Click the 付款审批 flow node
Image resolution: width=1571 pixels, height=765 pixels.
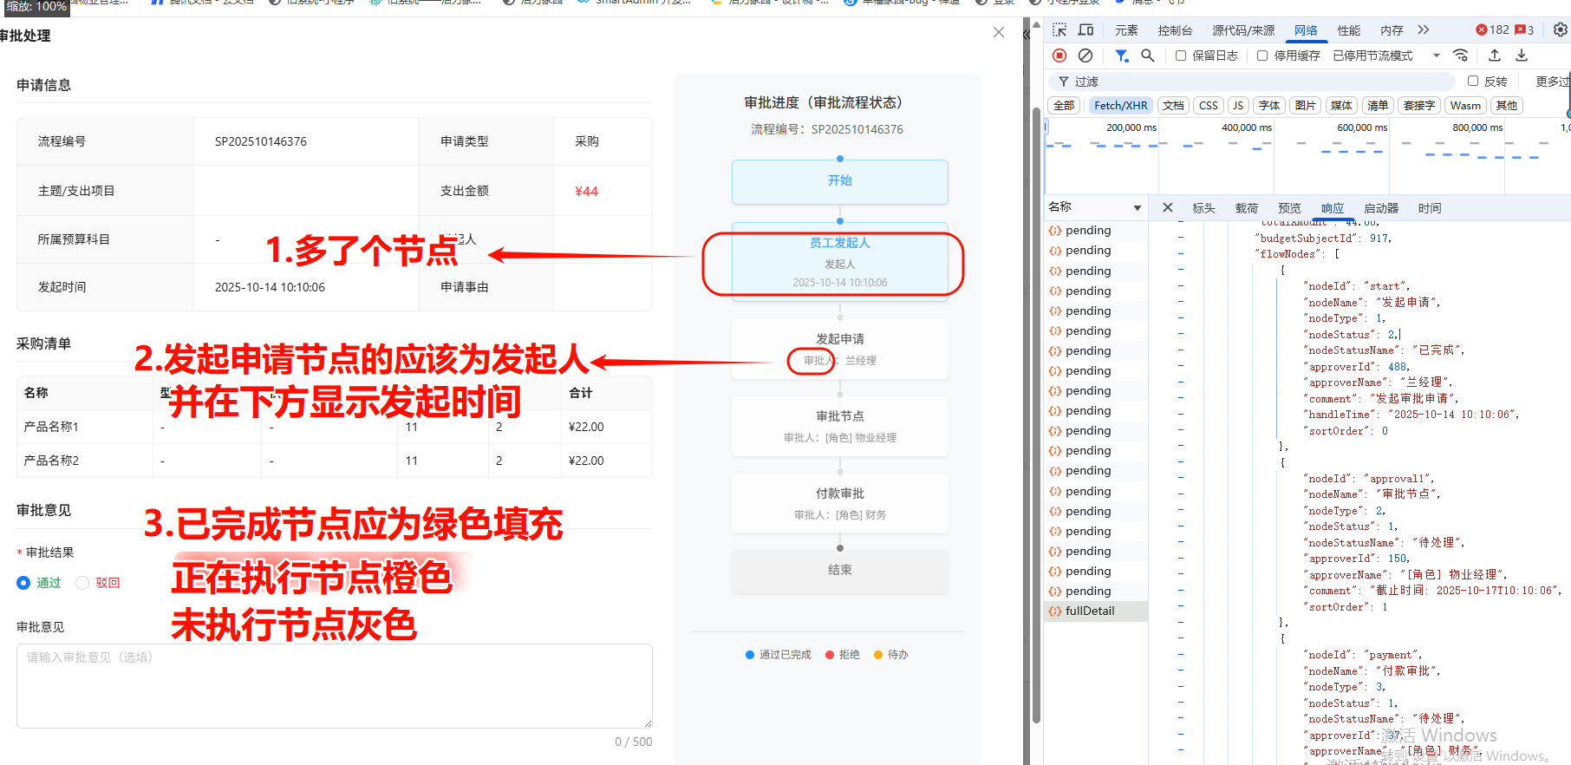point(839,503)
